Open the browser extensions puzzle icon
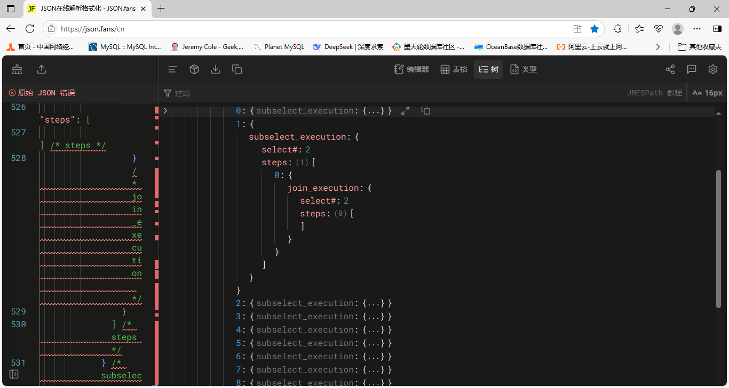The width and height of the screenshot is (729, 388). pos(618,29)
